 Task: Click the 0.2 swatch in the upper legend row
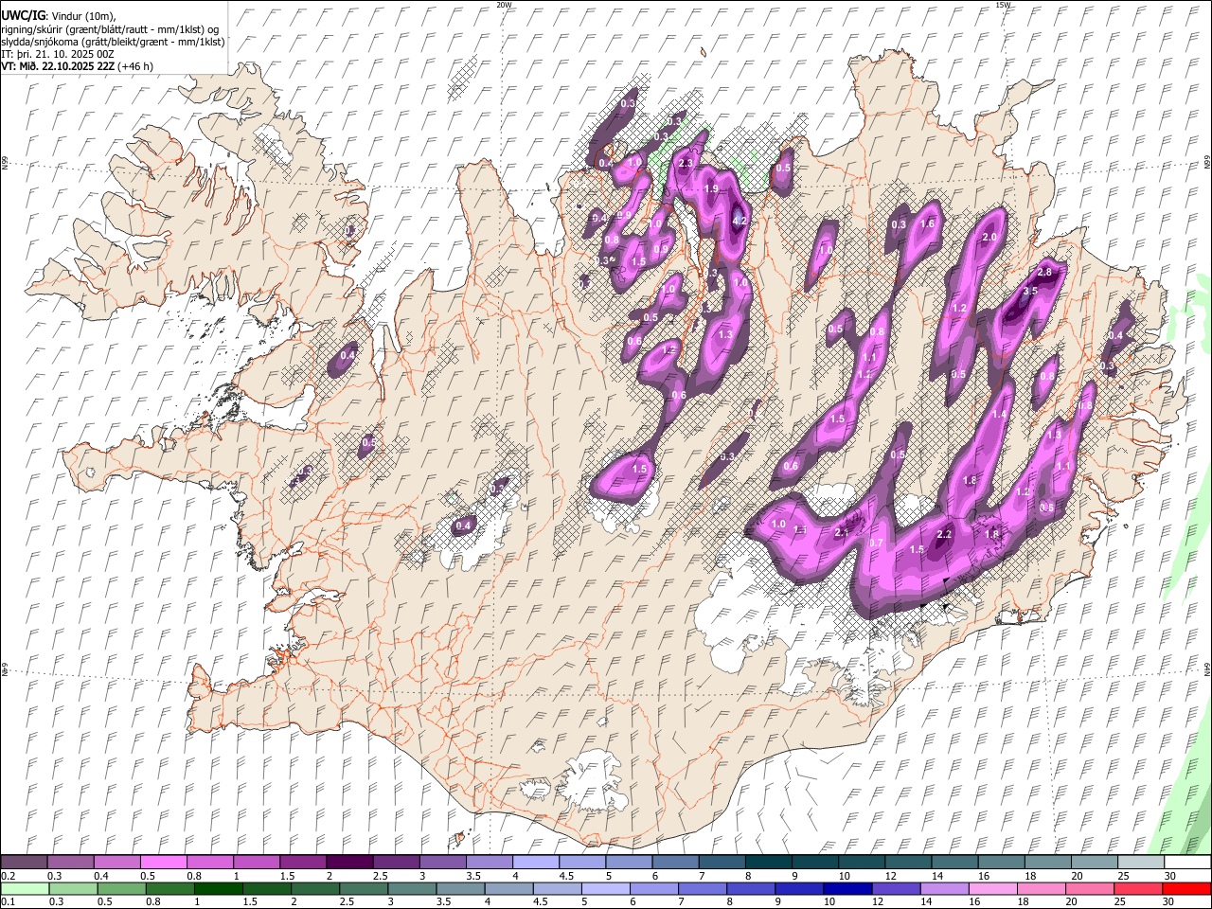24,862
